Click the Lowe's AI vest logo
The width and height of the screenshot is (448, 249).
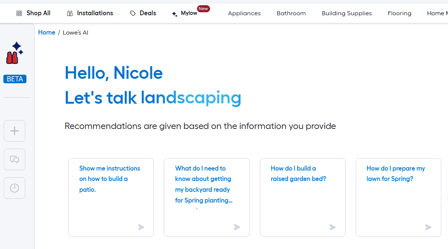pyautogui.click(x=15, y=53)
